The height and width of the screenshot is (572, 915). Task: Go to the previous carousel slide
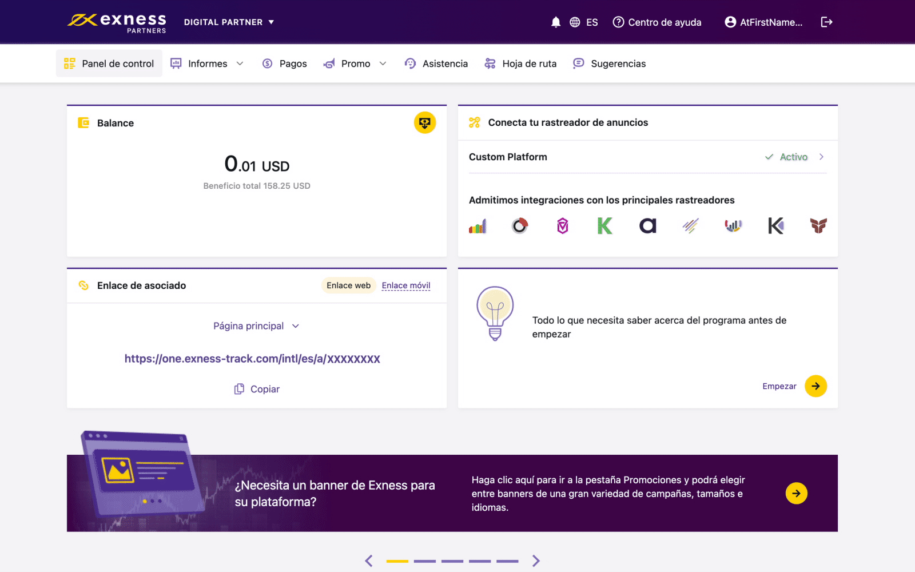pos(369,561)
